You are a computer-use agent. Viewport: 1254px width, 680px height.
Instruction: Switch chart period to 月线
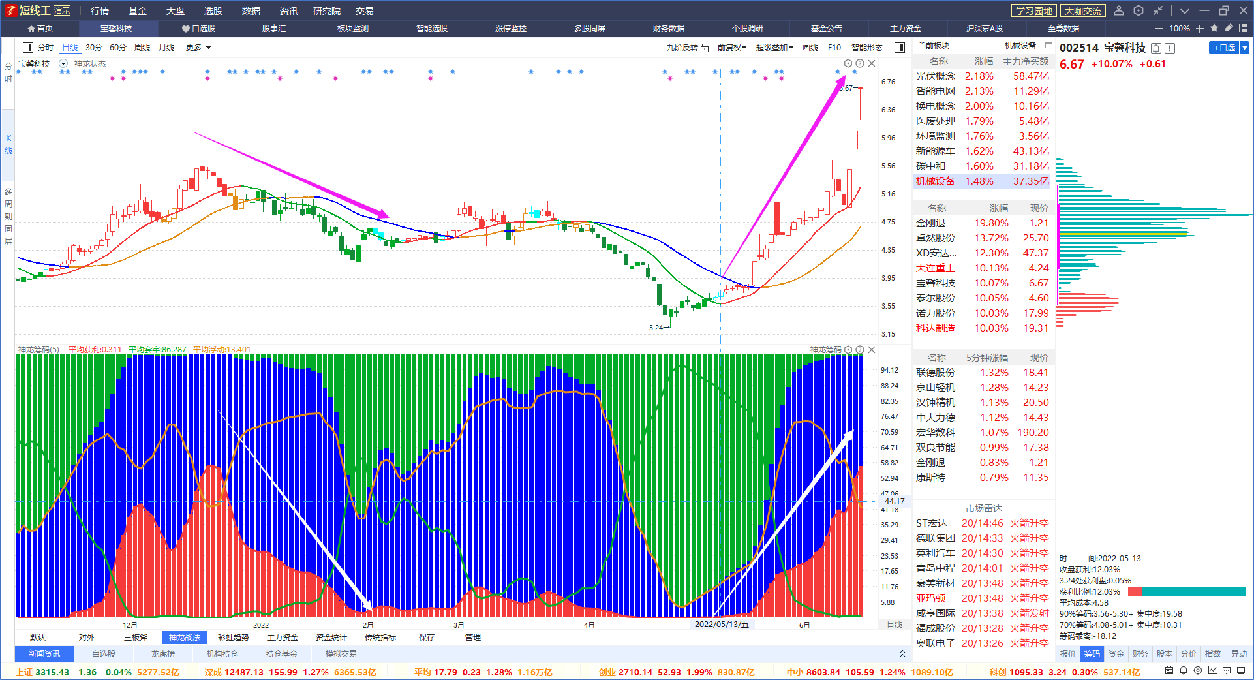point(166,48)
